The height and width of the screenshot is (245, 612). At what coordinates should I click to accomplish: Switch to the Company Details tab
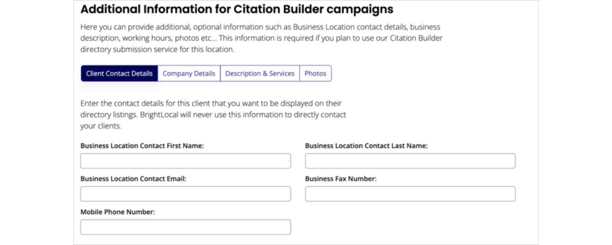click(x=188, y=73)
